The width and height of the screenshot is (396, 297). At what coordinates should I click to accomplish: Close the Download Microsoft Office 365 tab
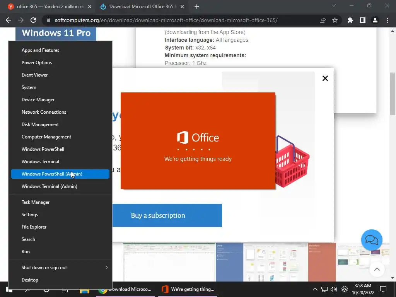click(x=182, y=7)
